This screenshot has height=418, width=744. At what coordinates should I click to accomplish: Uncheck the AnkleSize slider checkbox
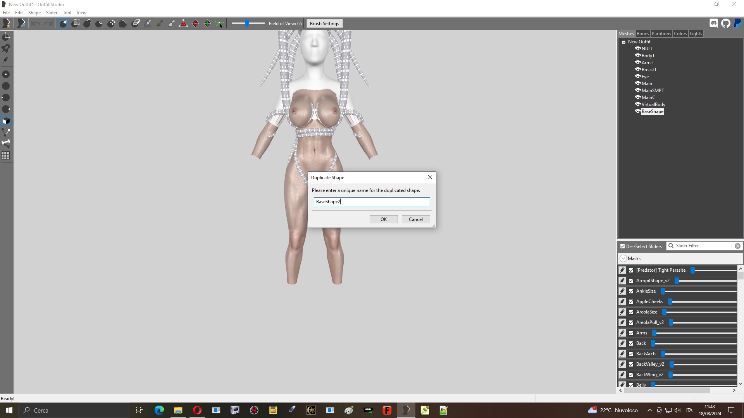click(x=631, y=291)
